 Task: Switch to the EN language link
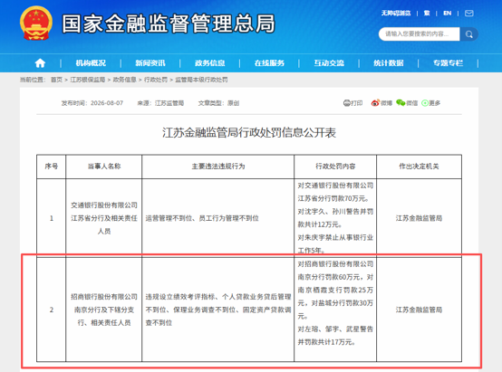click(448, 13)
